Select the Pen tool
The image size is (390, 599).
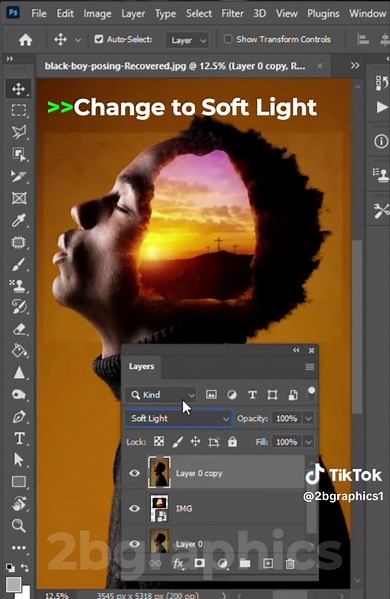[x=18, y=416]
